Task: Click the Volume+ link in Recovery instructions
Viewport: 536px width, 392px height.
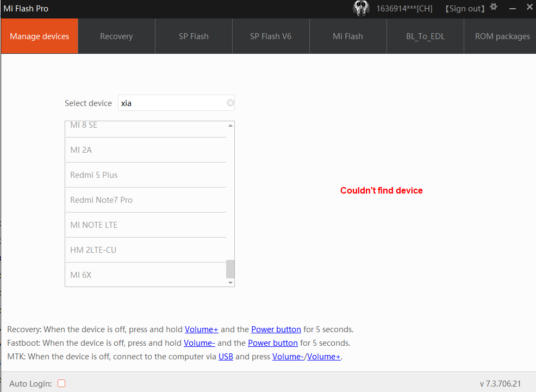Action: click(201, 329)
